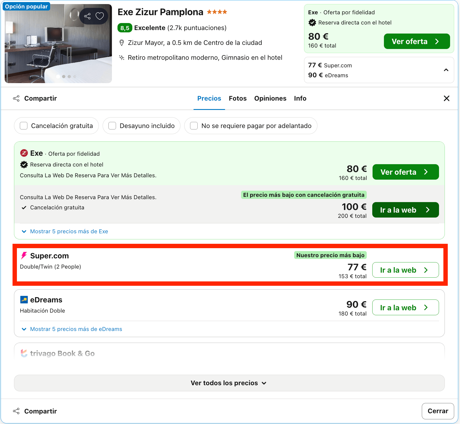Check No se requiere pagar por adelantado
This screenshot has width=460, height=424.
(x=194, y=126)
